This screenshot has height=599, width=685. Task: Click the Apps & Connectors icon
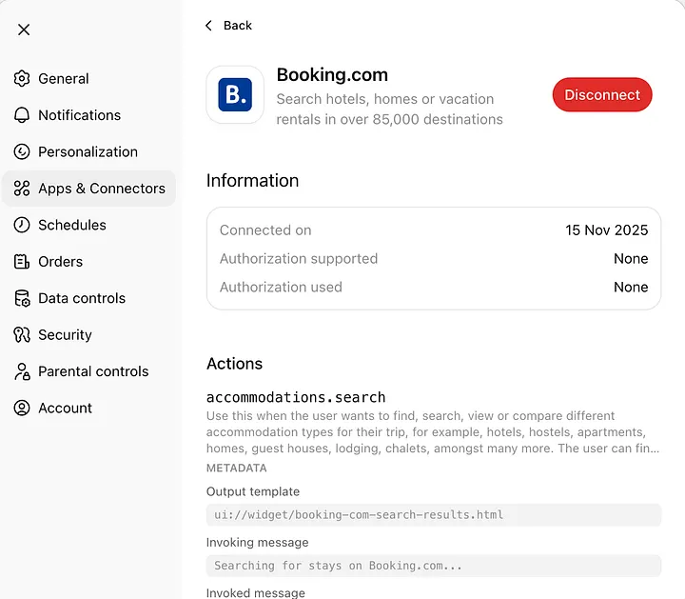(x=22, y=189)
